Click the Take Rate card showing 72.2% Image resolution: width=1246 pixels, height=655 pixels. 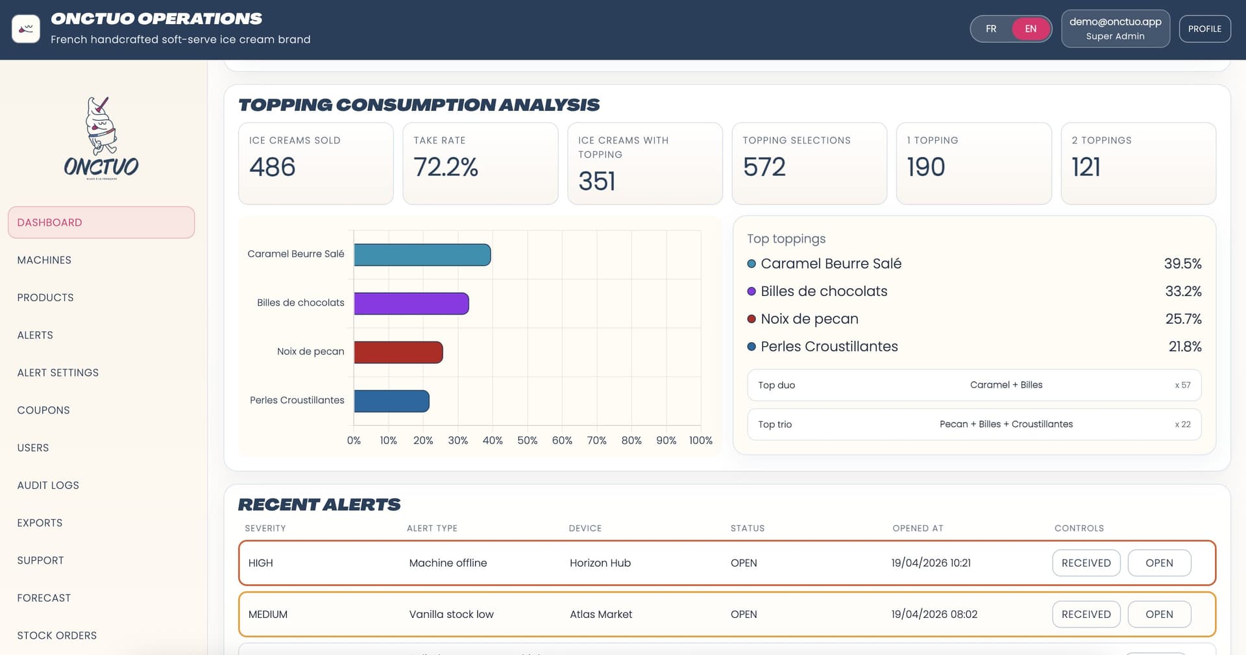[x=480, y=164]
